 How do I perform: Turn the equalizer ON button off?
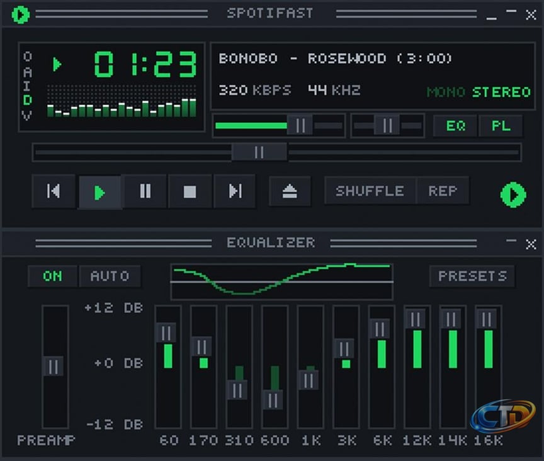pos(53,276)
